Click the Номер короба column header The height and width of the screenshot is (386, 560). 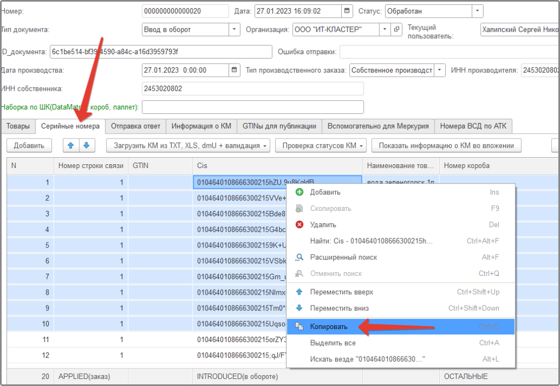(x=499, y=165)
